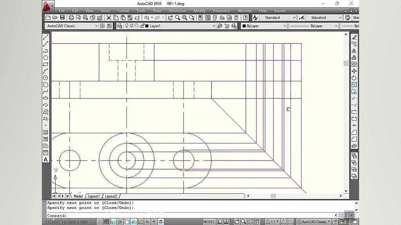
Task: Pick the Circle draw tool
Action: 46,78
